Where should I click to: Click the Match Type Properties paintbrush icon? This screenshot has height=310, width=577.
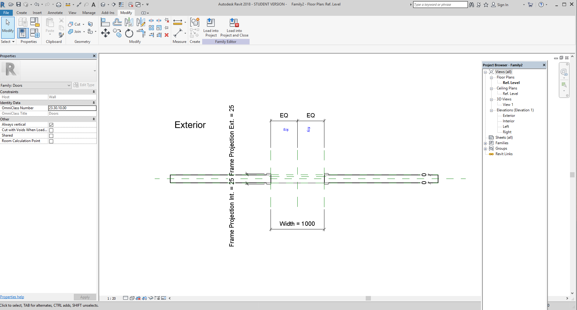(x=61, y=35)
